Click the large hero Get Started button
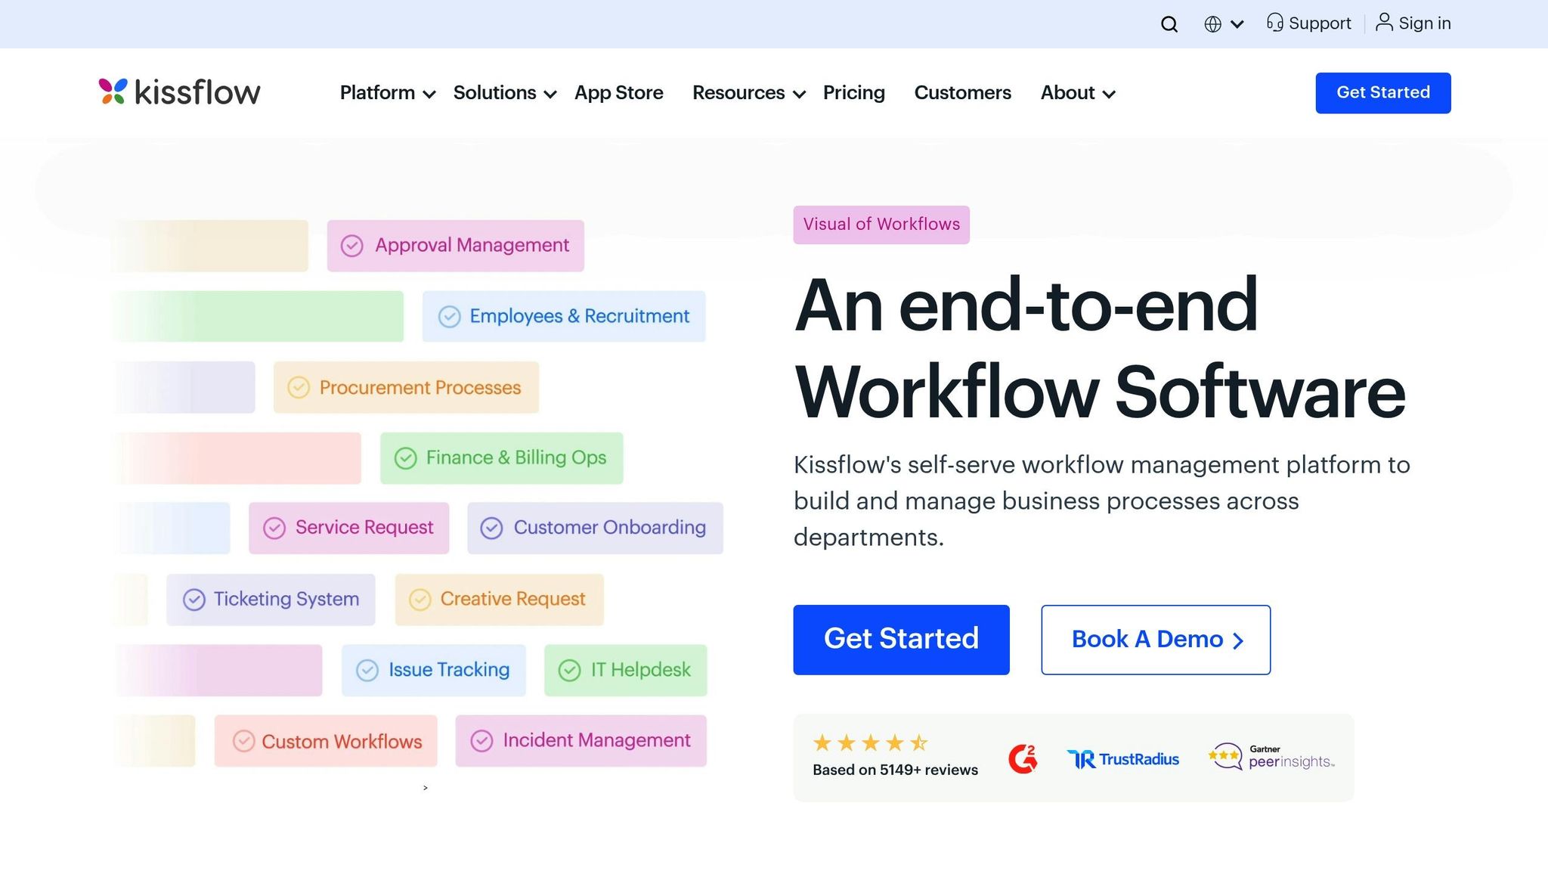The width and height of the screenshot is (1548, 871). click(x=901, y=639)
